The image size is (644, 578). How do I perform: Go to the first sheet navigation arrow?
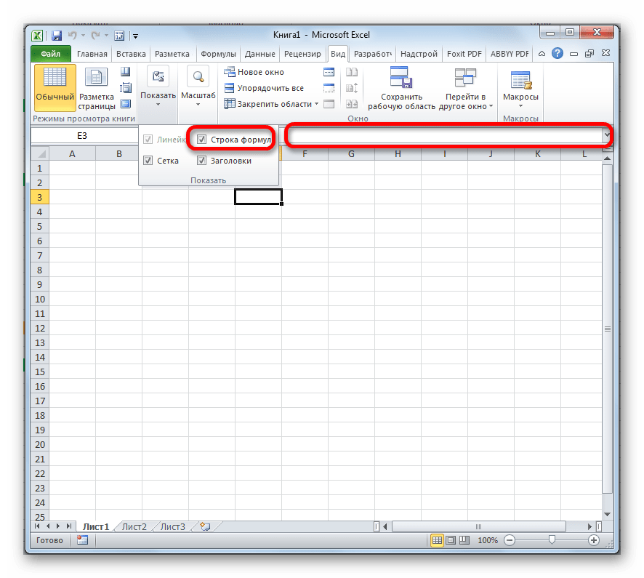[37, 526]
